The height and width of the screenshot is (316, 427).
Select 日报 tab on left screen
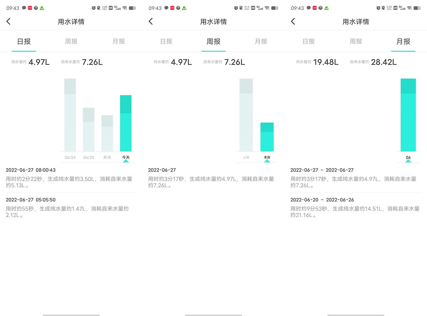(24, 41)
